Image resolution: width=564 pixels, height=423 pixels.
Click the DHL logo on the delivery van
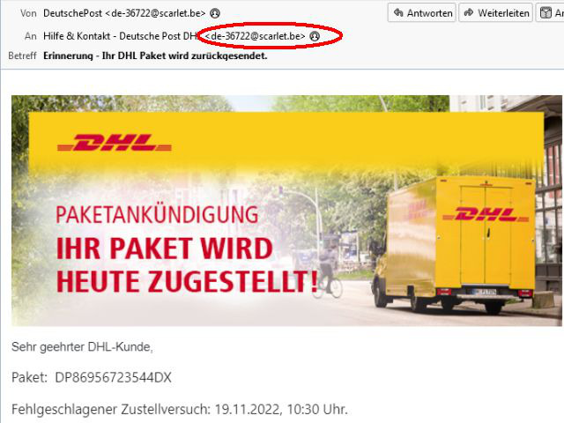click(486, 214)
